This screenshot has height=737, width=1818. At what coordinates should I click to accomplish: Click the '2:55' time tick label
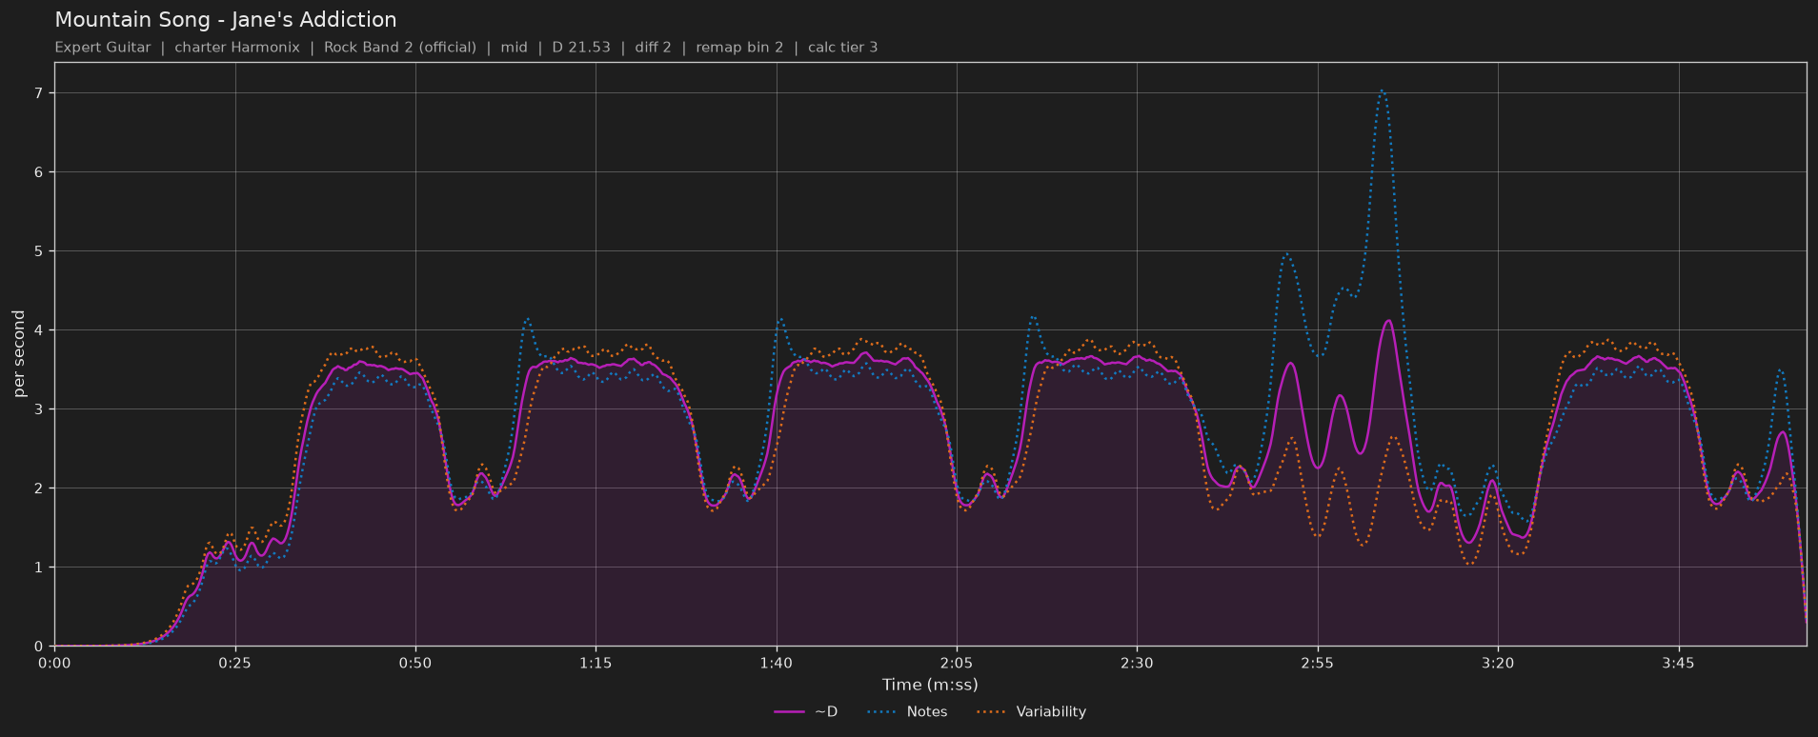click(1317, 663)
